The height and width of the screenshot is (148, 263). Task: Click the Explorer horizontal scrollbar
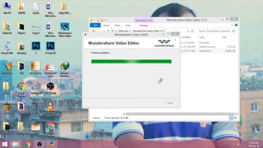180,114
